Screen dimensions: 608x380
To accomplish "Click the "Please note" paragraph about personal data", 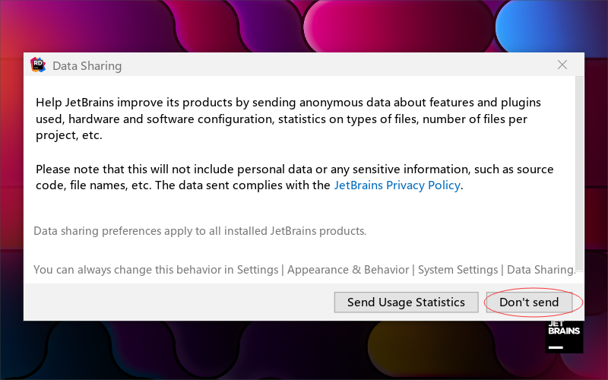I will click(228, 169).
